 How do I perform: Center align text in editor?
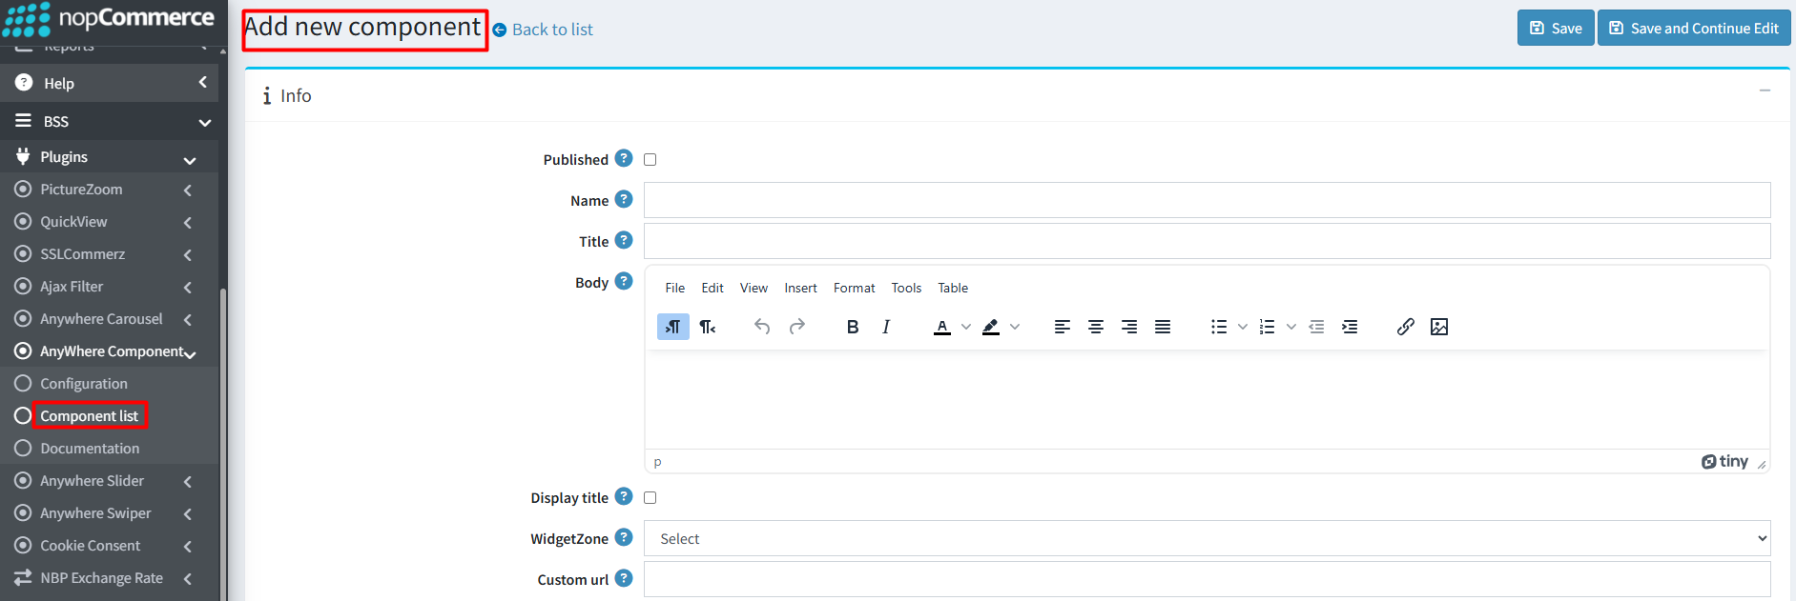(x=1096, y=327)
